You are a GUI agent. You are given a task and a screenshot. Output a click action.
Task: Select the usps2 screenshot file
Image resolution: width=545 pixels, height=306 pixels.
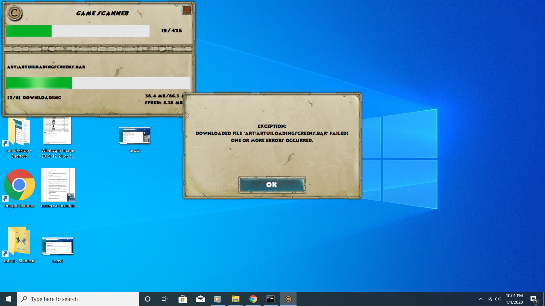coord(135,136)
